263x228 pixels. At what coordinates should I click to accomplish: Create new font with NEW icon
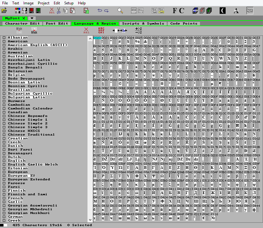click(17, 11)
